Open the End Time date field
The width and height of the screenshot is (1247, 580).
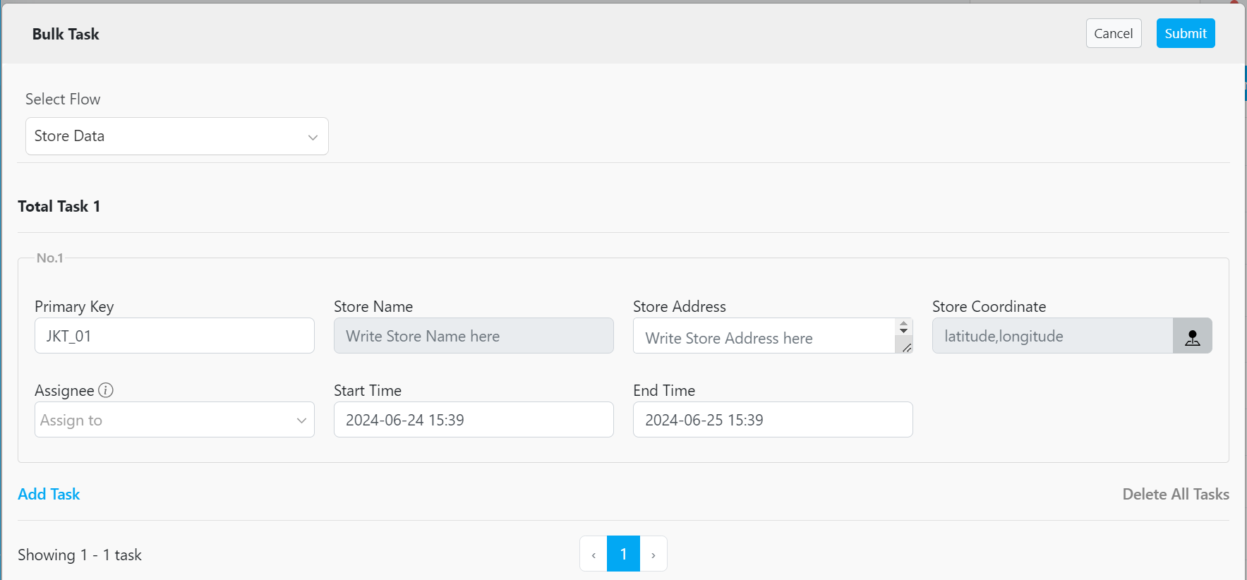pos(773,420)
